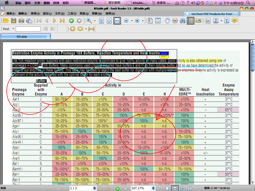Click Get Foxit PDF Products for Free banner
This screenshot has height=191, width=255.
212,14
